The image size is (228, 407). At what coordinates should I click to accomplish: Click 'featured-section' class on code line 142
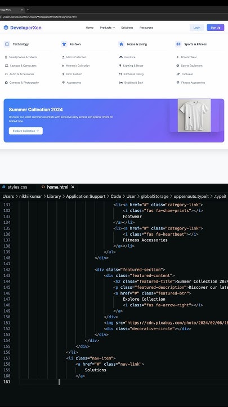click(142, 270)
